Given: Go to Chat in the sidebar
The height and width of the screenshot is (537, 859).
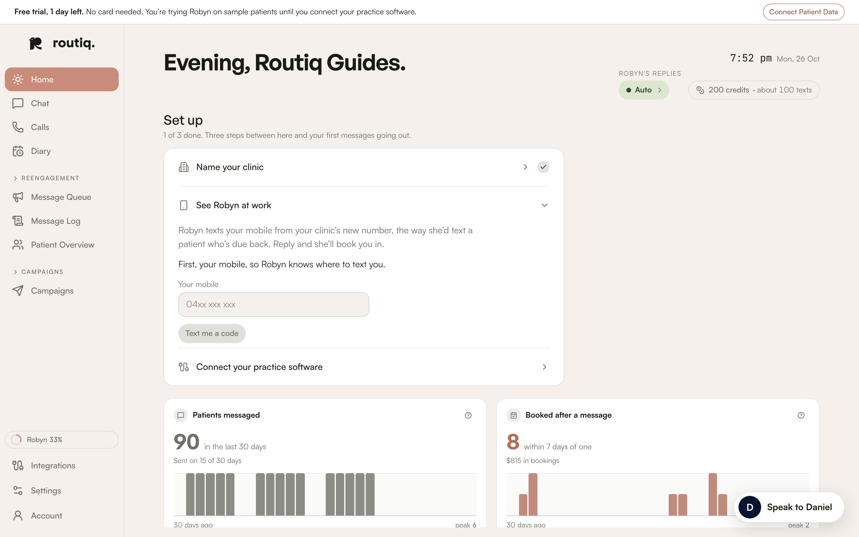Looking at the screenshot, I should (61, 103).
